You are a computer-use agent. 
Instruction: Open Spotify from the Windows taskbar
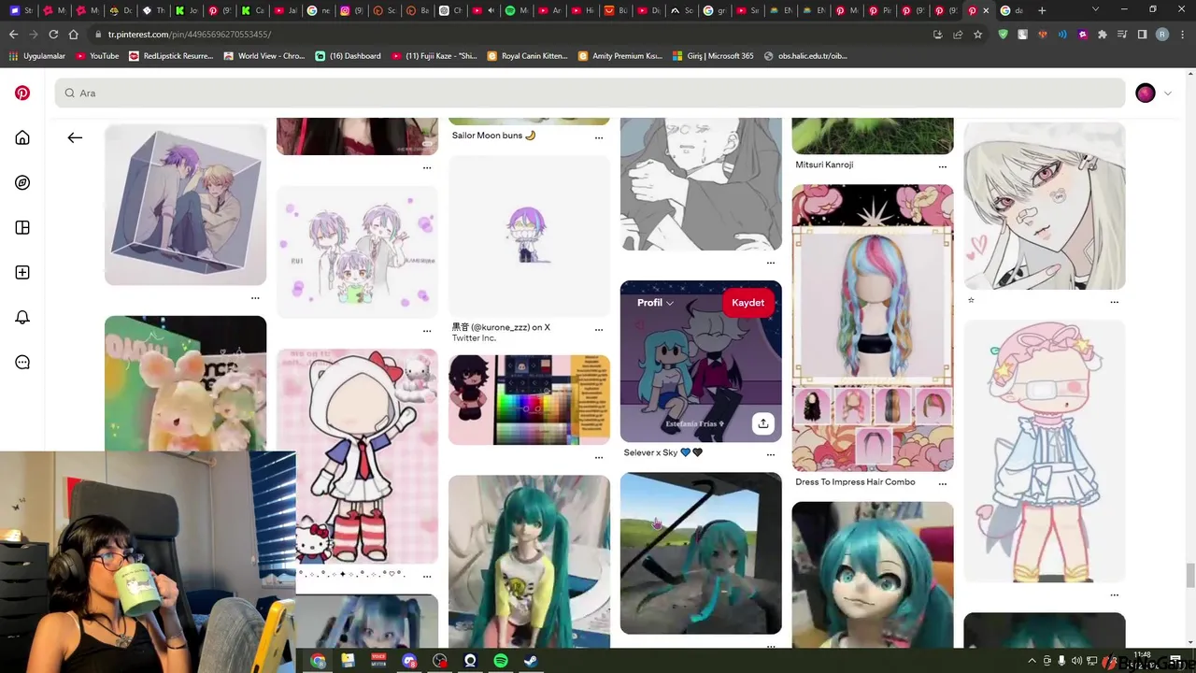(x=500, y=661)
